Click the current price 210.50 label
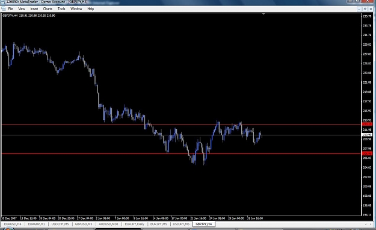The height and width of the screenshot is (230, 376). pos(367,135)
